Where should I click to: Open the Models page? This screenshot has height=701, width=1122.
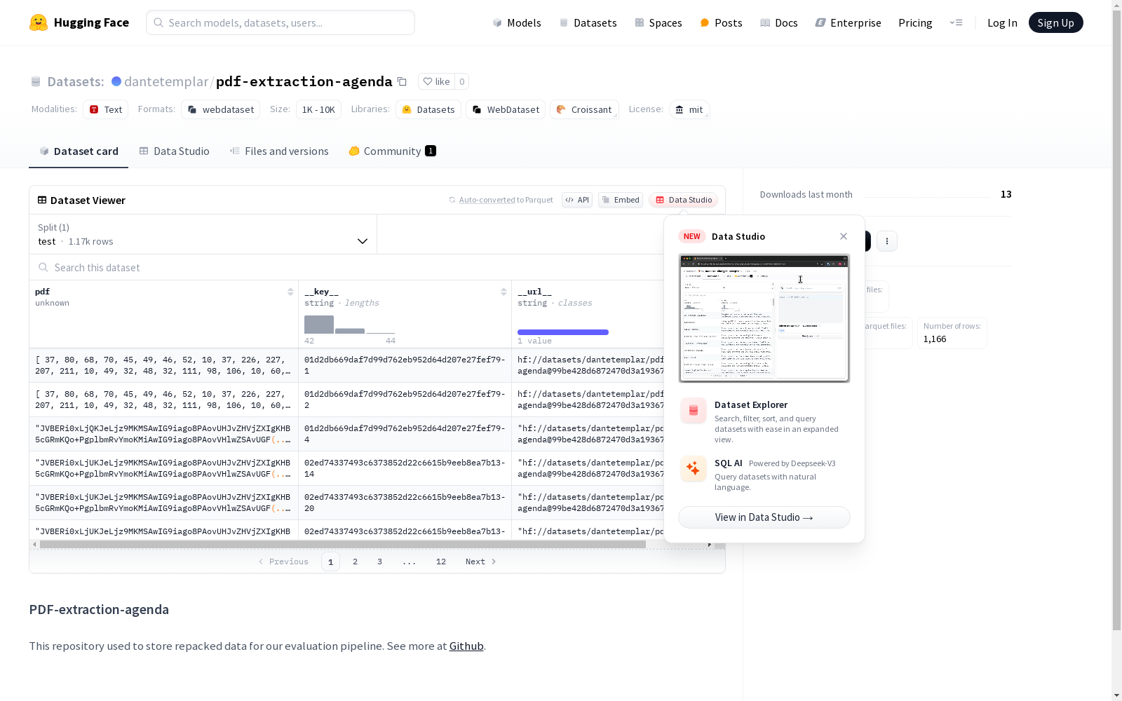click(517, 22)
